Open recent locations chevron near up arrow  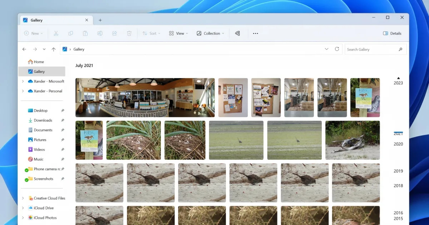[44, 49]
